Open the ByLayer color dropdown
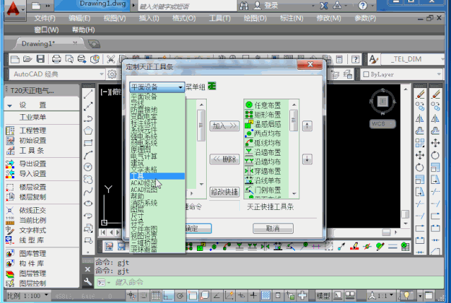451x303 pixels. pos(439,74)
